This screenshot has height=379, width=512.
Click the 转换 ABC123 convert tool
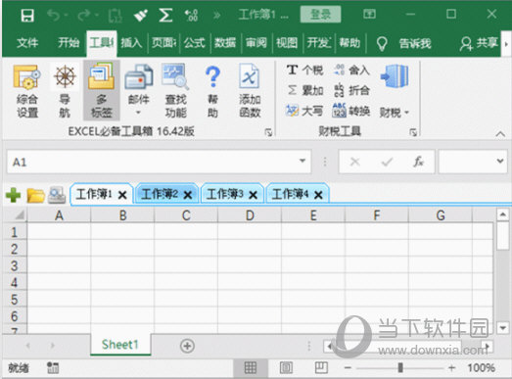coord(351,111)
